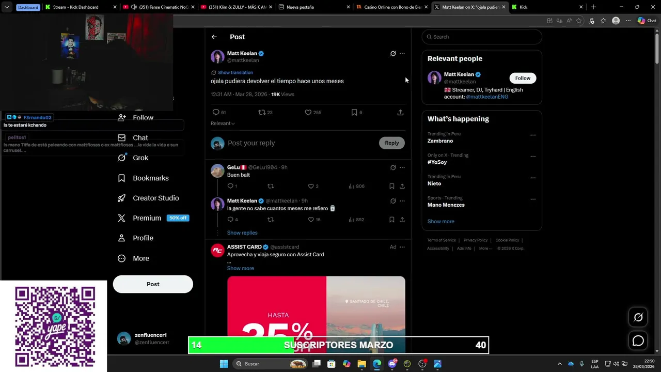Expand Show replies under Matt Keelan's comment
Viewport: 661px width, 372px height.
coord(242,233)
